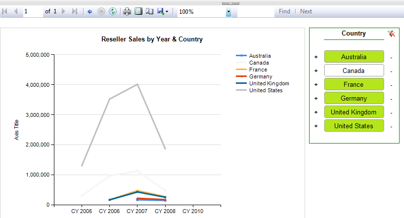This screenshot has height=218, width=404.
Task: Click France legend color line
Action: click(241, 70)
